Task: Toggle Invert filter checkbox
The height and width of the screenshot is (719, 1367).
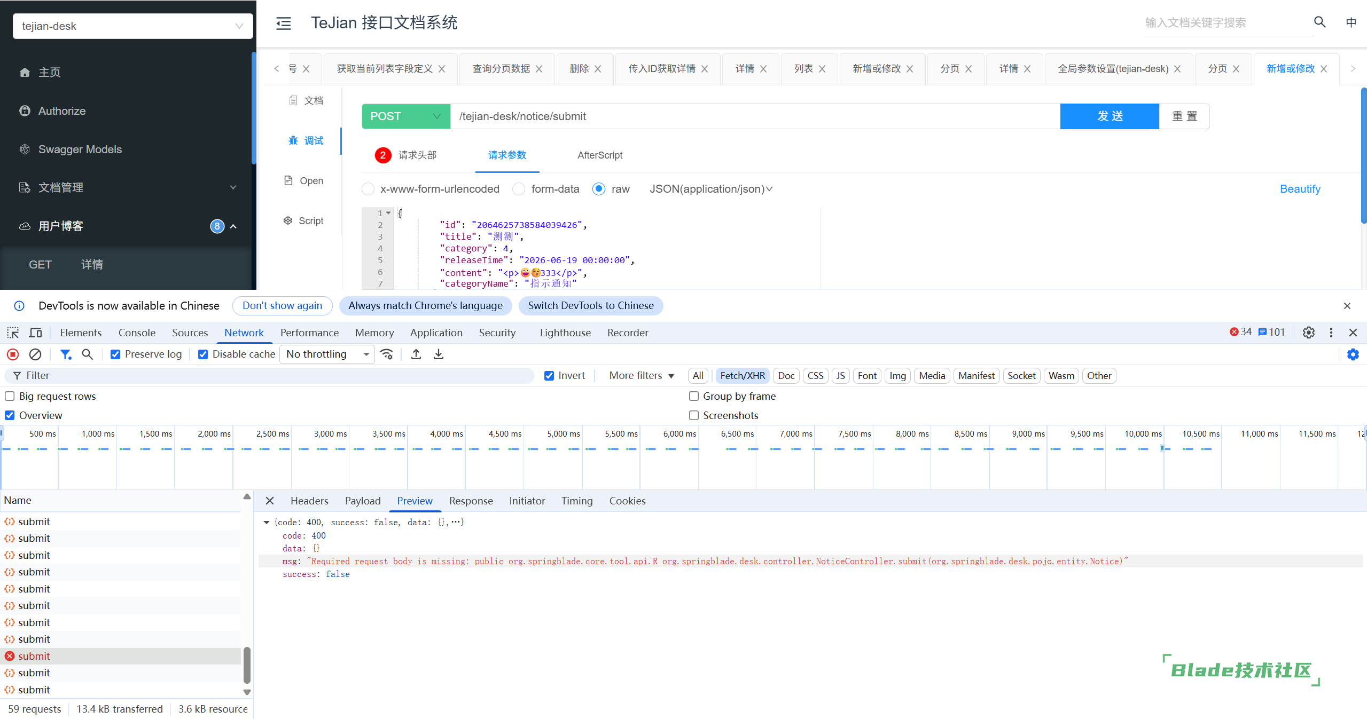Action: pyautogui.click(x=549, y=376)
